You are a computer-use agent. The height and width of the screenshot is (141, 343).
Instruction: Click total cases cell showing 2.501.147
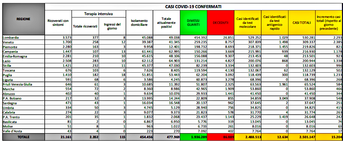click(x=301, y=137)
